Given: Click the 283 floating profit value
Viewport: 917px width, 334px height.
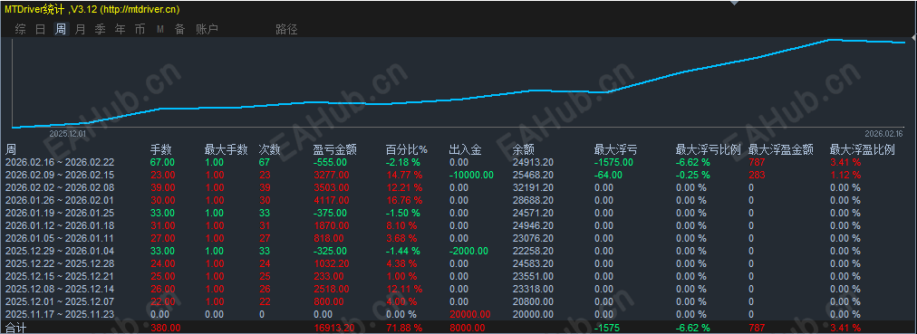Looking at the screenshot, I should point(757,175).
